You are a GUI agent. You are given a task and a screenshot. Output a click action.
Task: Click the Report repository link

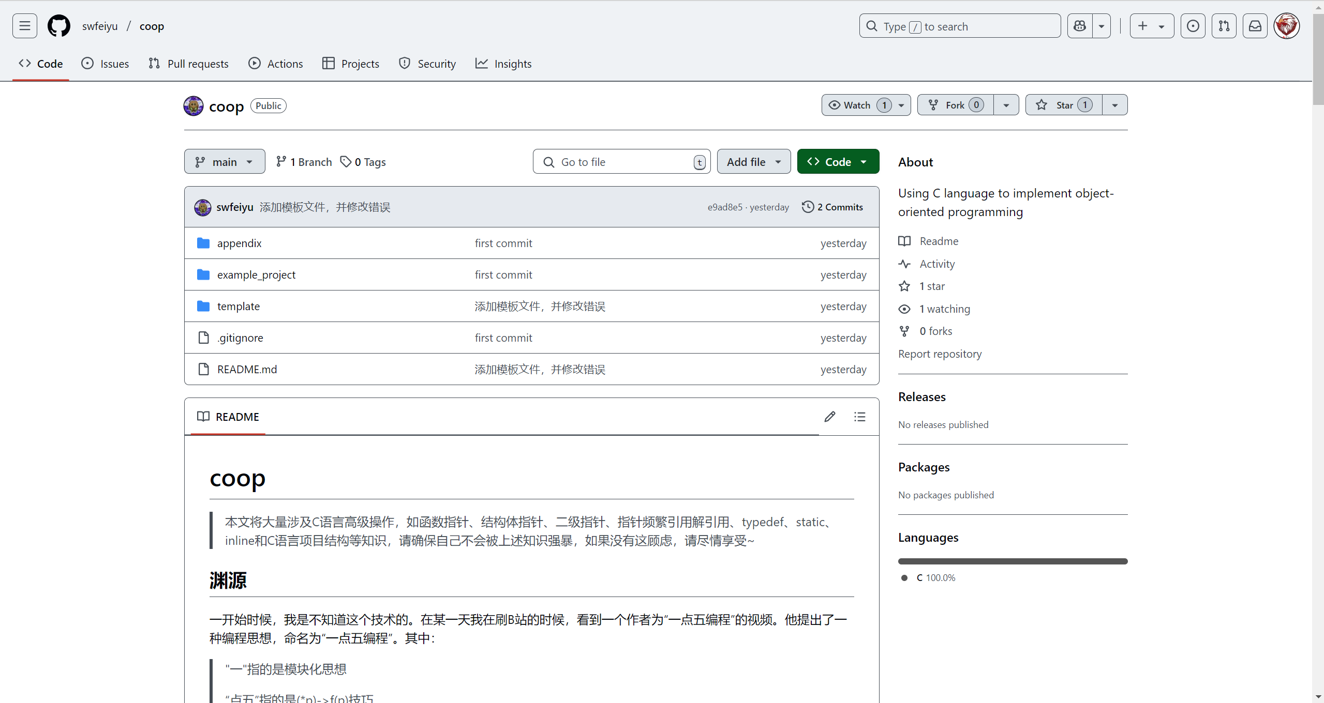940,354
